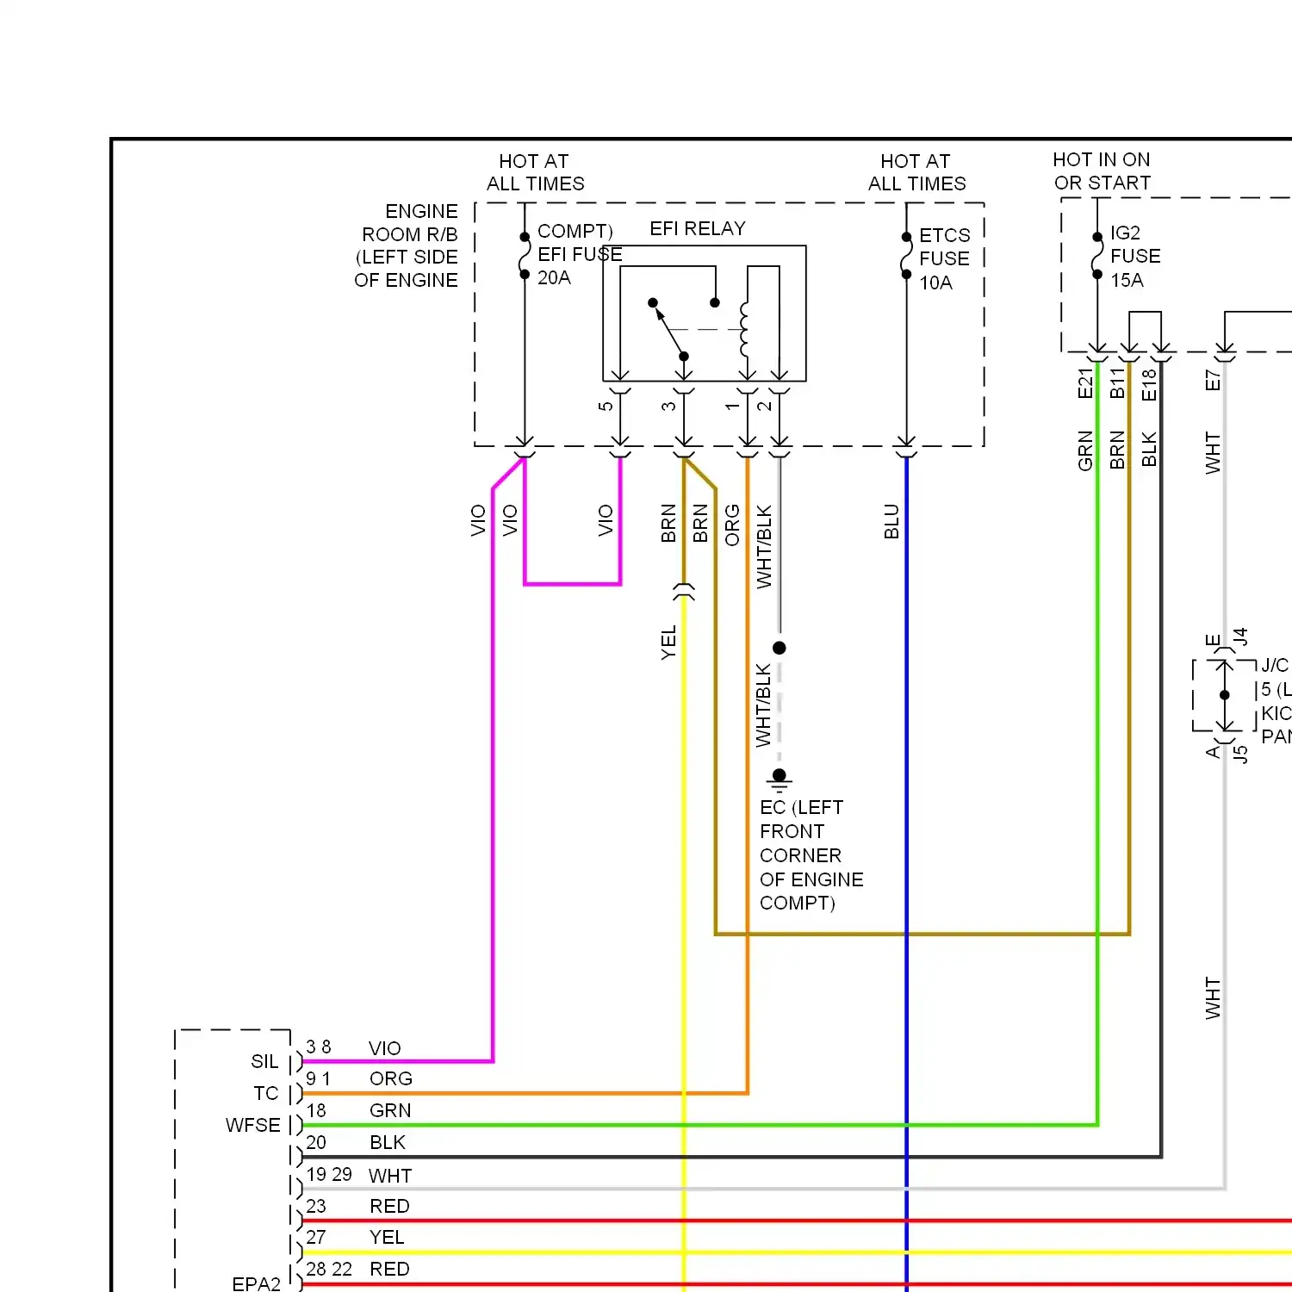This screenshot has width=1292, height=1292.
Task: Select the WFSE terminal label
Action: [253, 1125]
